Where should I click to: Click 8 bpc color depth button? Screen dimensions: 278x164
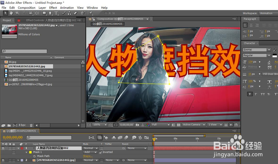click(x=22, y=125)
